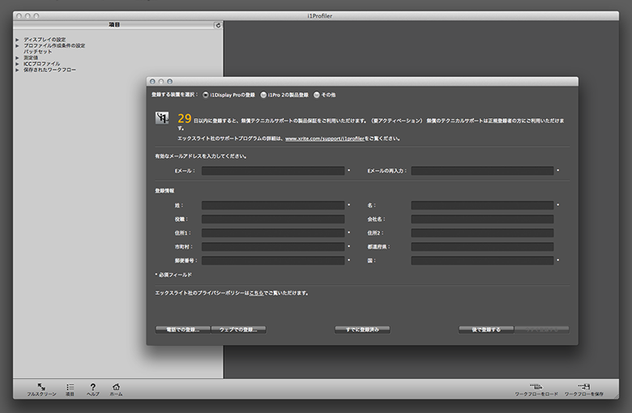Viewport: 632px width, 413px height.
Task: Click the すでに登録済み button
Action: tap(362, 330)
